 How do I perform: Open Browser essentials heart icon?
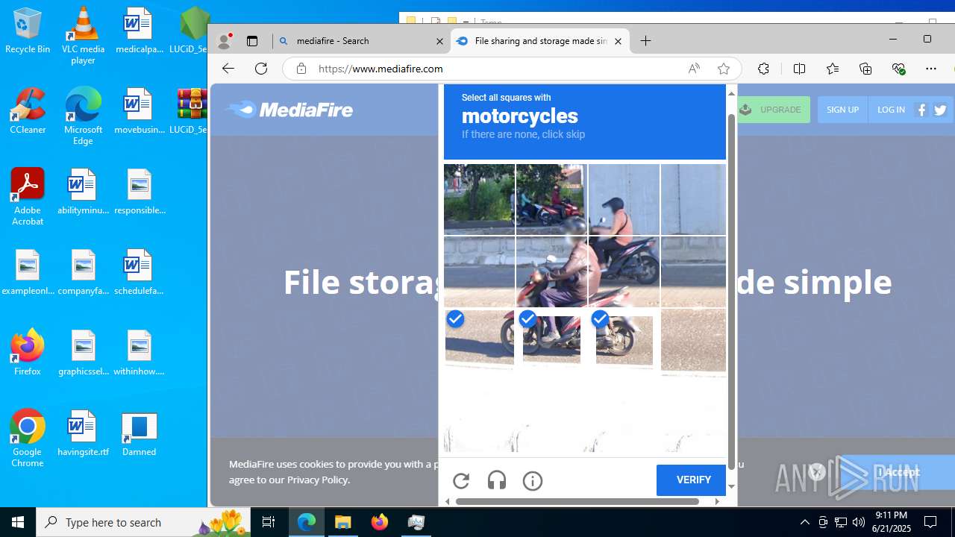click(x=898, y=69)
